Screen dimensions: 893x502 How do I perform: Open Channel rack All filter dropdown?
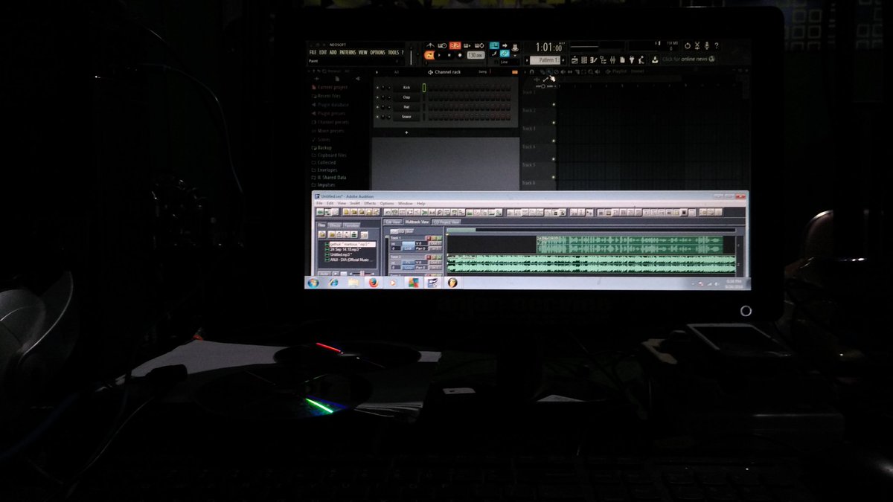coord(396,72)
